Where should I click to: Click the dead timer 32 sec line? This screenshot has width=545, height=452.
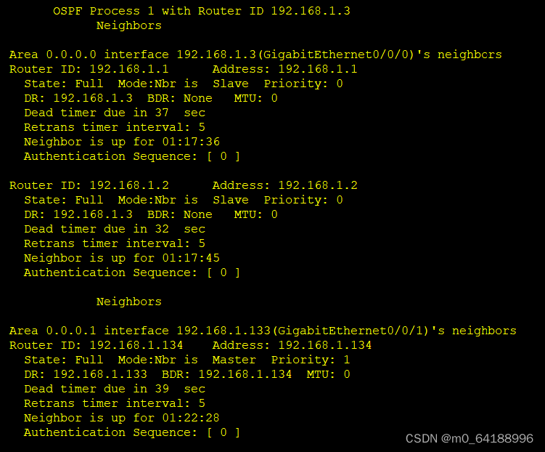point(114,229)
